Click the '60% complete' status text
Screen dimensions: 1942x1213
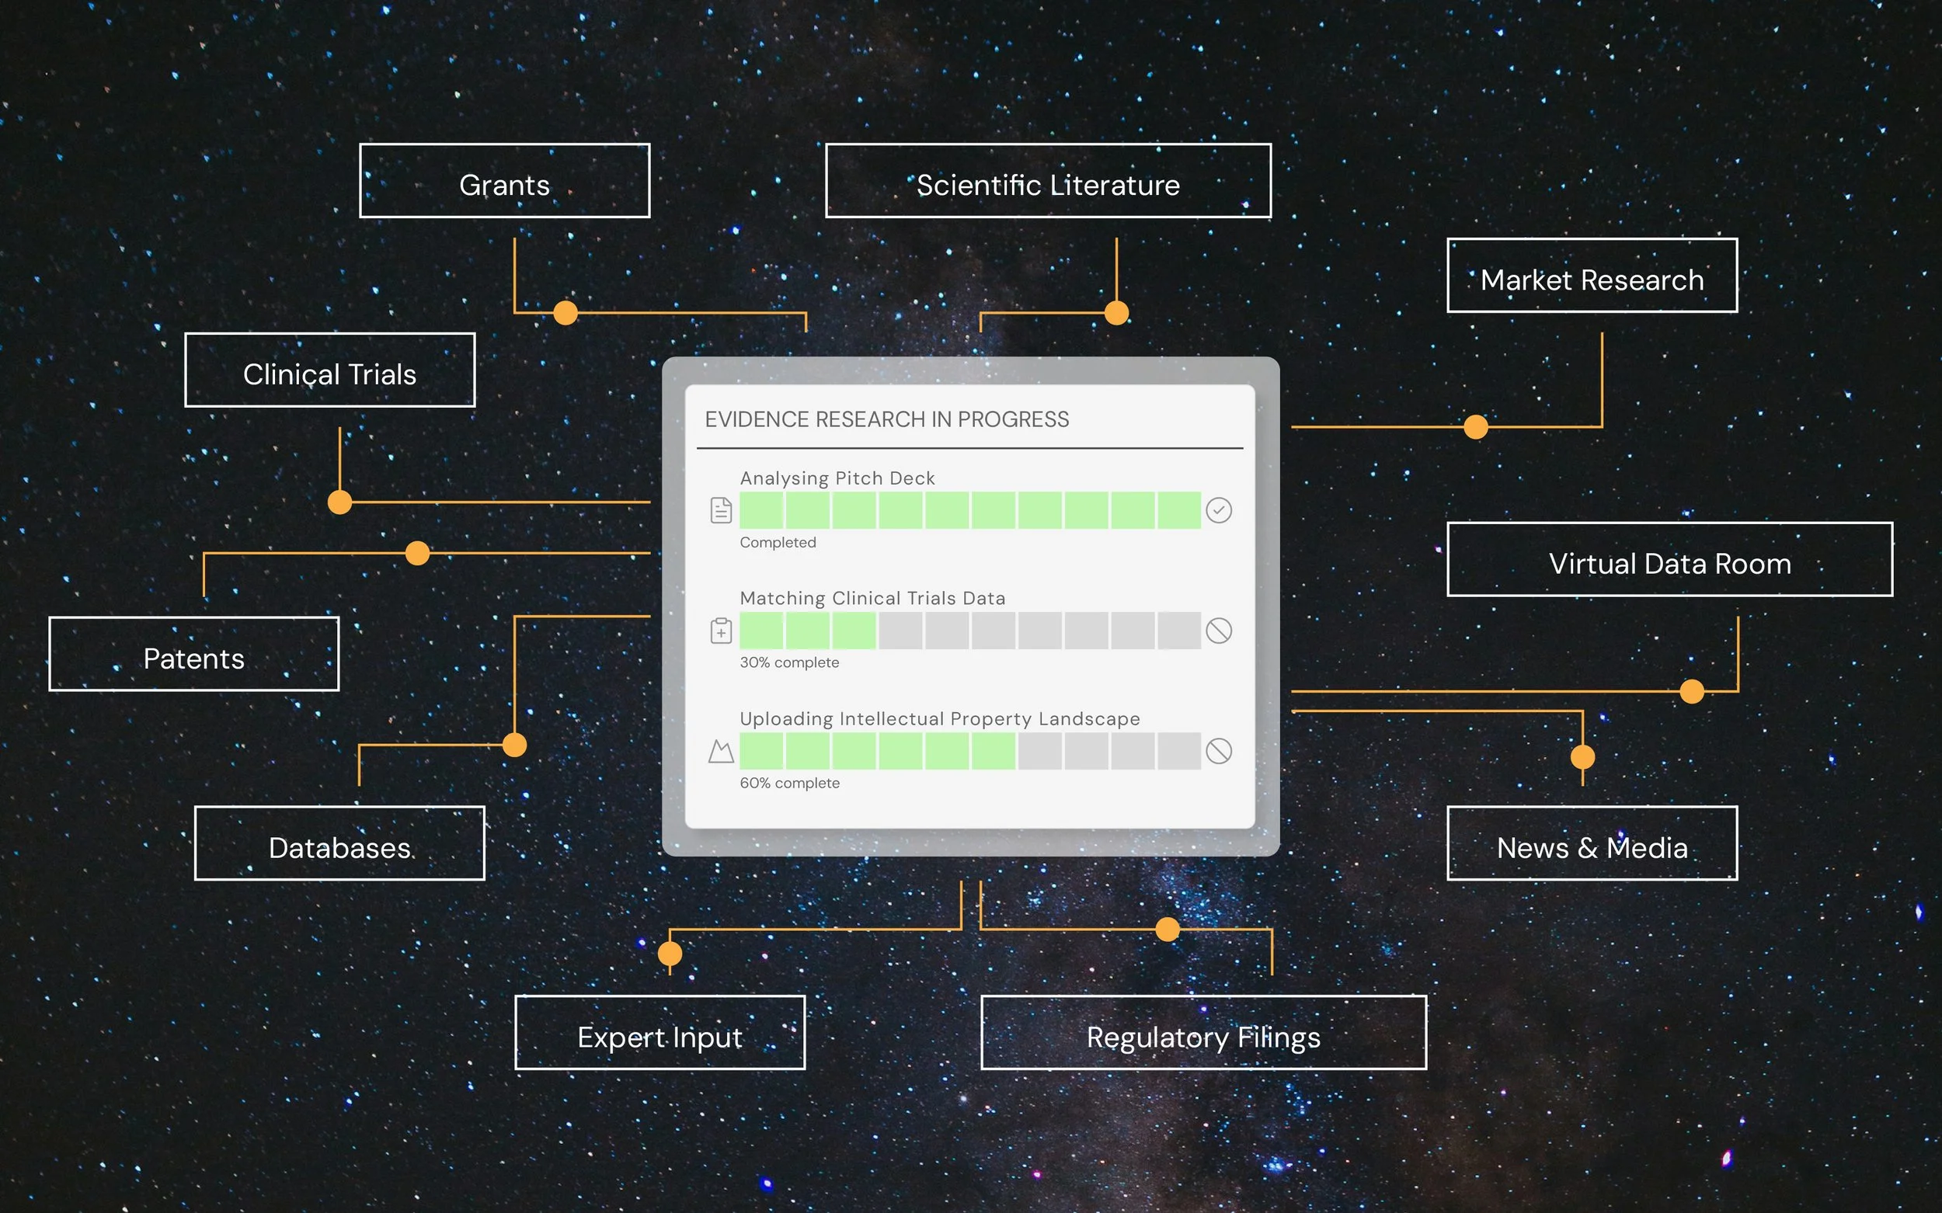(x=790, y=783)
